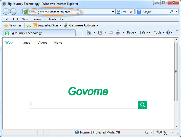This screenshot has height=137, width=181.
Task: Select the Videos search category
Action: [x=42, y=42]
